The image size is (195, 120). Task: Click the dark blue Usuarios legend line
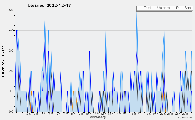tap(154, 8)
